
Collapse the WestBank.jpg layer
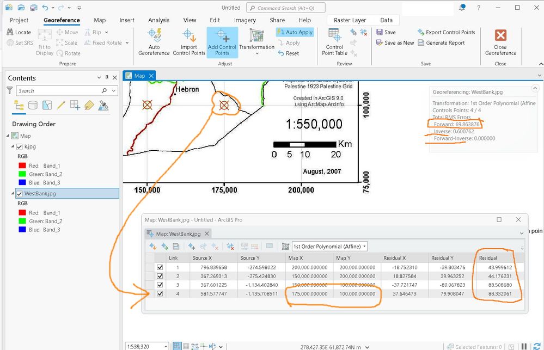pos(13,193)
